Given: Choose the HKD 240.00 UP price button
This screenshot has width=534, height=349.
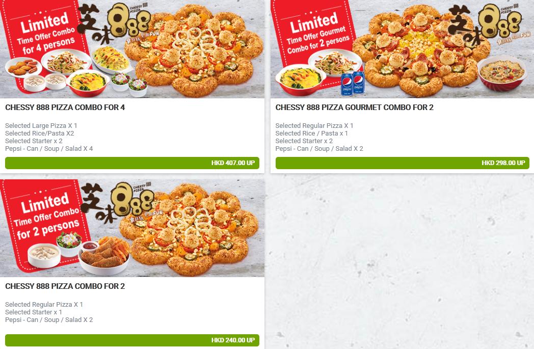Looking at the screenshot, I should coord(132,340).
